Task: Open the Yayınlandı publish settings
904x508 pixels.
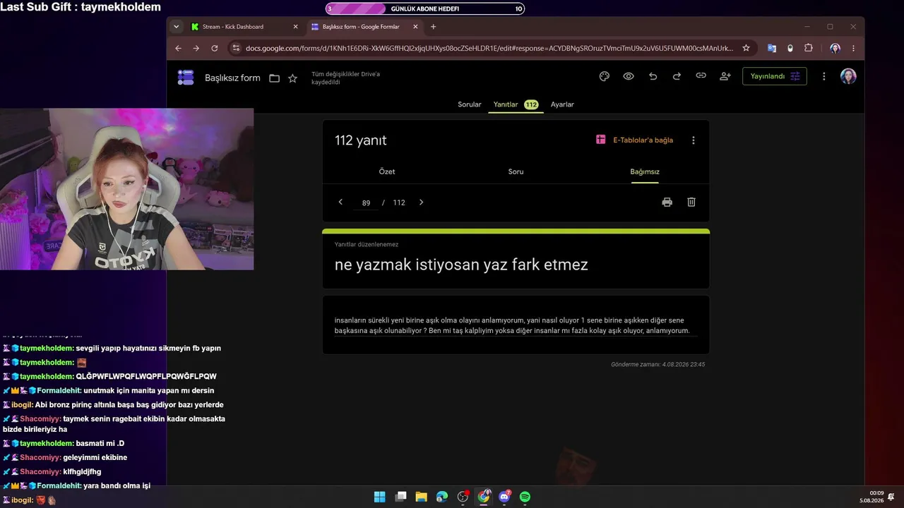Action: click(x=775, y=76)
